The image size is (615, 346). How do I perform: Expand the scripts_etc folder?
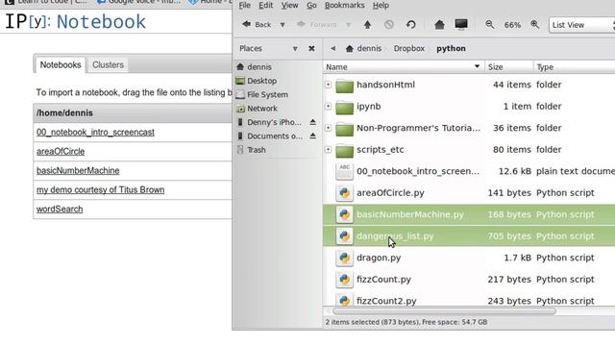329,150
